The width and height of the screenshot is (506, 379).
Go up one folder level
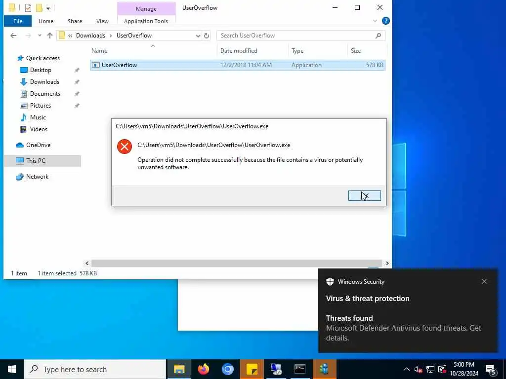50,36
